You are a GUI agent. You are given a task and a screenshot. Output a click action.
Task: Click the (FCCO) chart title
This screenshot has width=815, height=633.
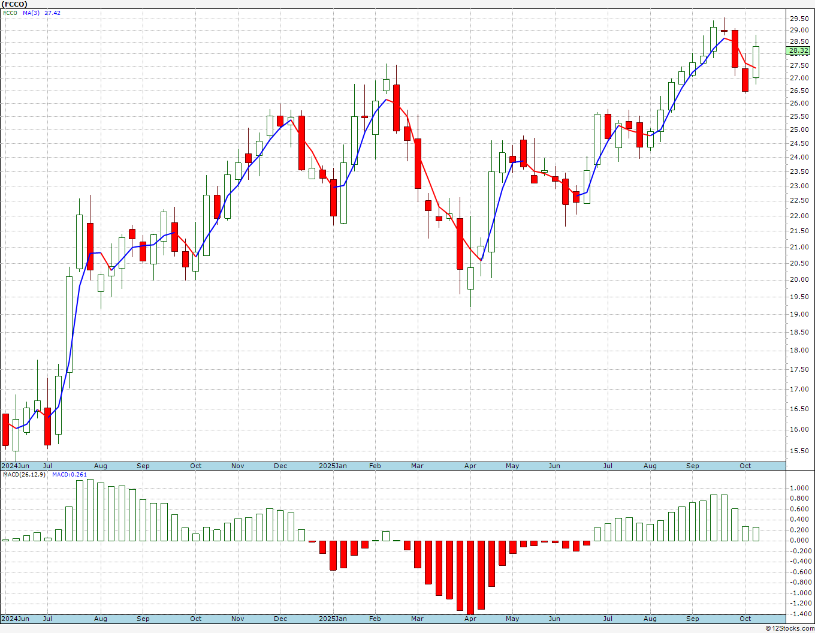tap(14, 4)
